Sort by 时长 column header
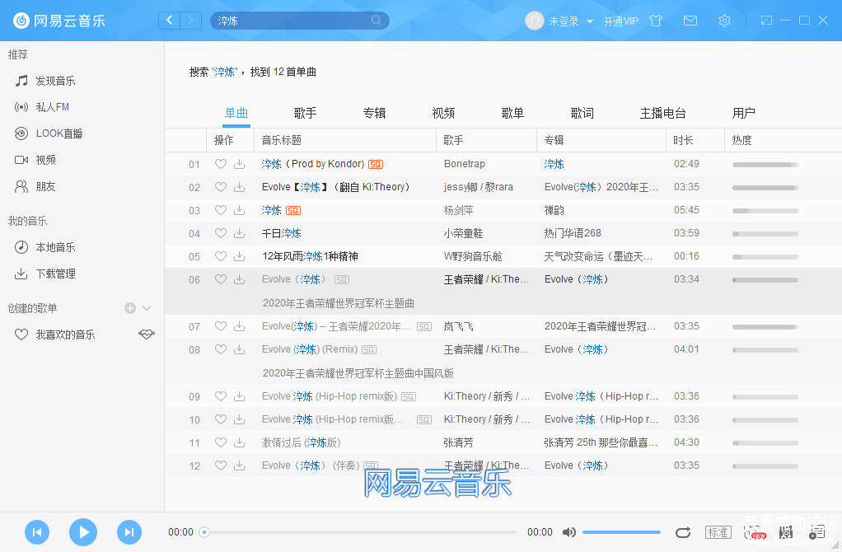The image size is (842, 552). (x=683, y=140)
